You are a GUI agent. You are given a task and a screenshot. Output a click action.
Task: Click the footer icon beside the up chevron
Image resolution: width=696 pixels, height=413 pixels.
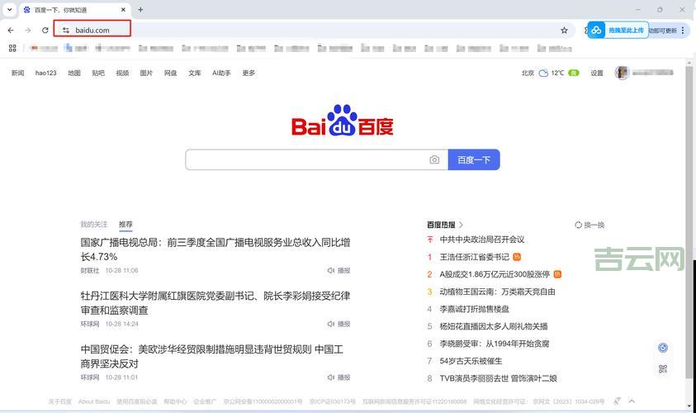point(617,401)
